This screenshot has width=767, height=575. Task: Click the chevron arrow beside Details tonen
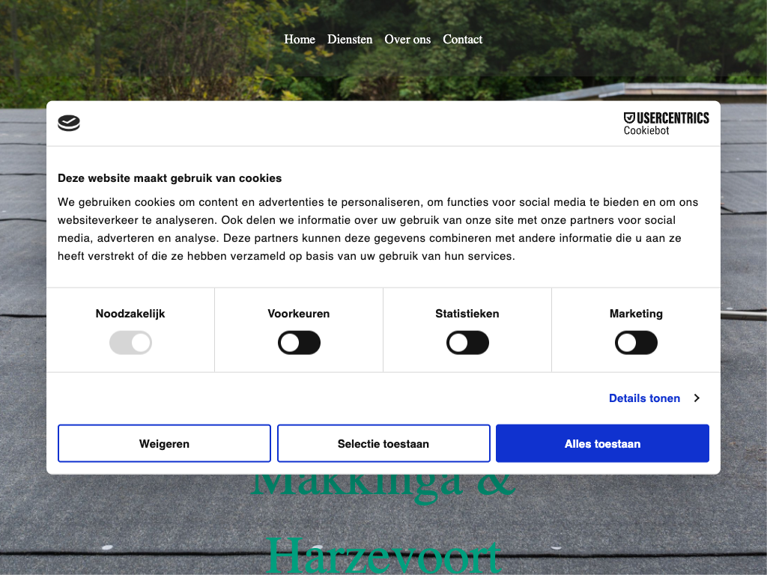coord(697,398)
